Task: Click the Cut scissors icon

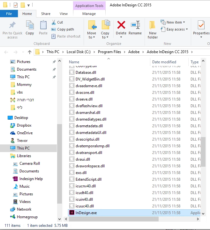Action: pos(54,22)
